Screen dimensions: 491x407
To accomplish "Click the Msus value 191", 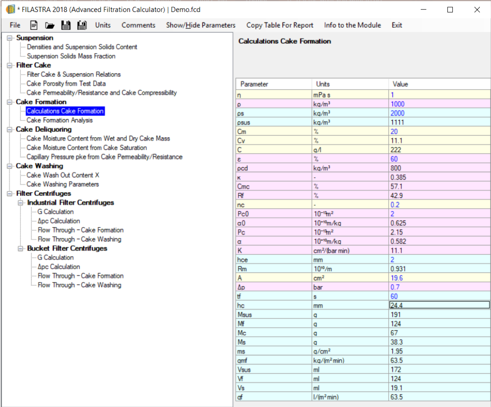I will click(x=439, y=315).
